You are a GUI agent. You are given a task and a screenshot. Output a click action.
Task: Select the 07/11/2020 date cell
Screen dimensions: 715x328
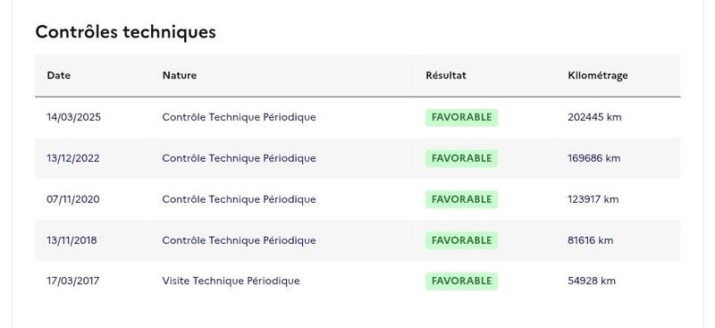point(73,199)
